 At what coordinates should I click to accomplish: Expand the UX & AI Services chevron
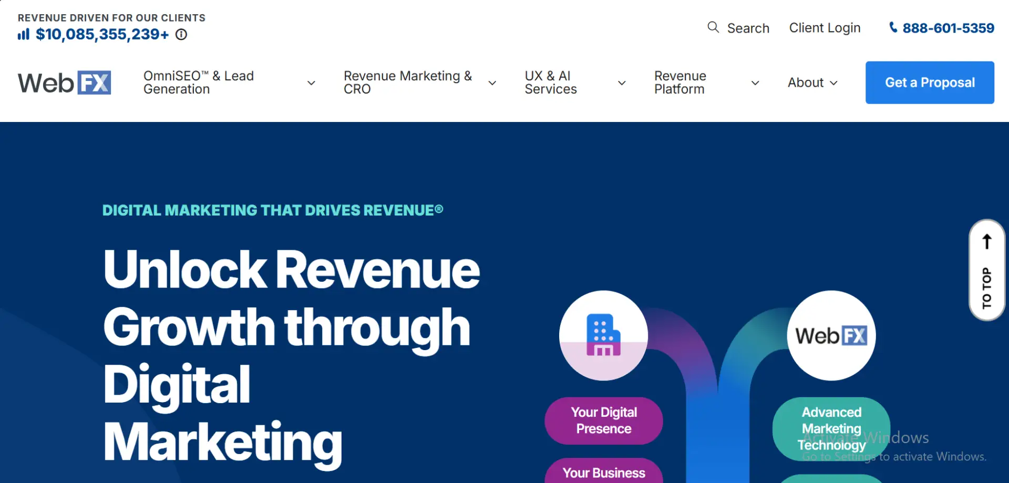point(622,83)
